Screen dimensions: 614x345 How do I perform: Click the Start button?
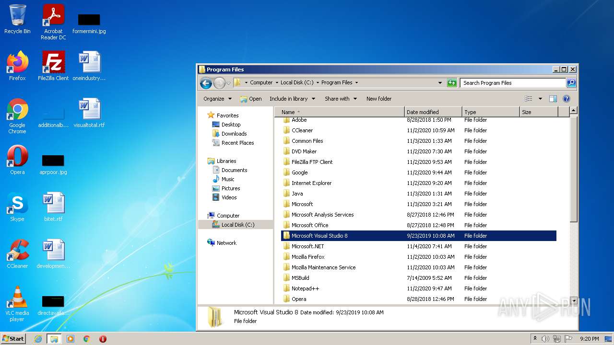point(13,339)
